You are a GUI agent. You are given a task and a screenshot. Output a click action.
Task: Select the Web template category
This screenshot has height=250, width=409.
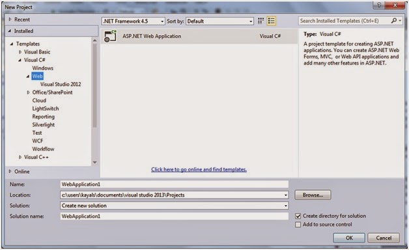coord(37,76)
